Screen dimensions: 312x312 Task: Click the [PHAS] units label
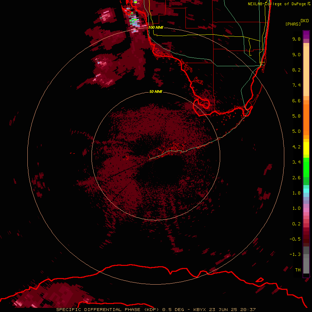pos(293,24)
